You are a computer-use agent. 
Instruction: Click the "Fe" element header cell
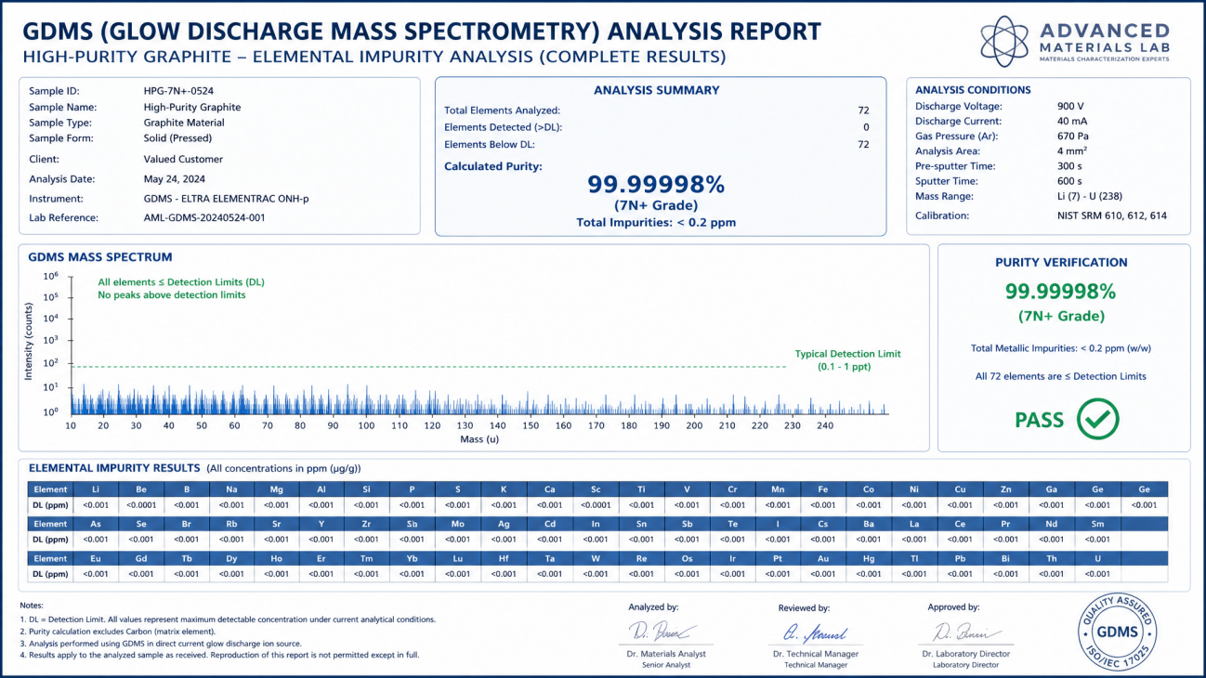823,489
